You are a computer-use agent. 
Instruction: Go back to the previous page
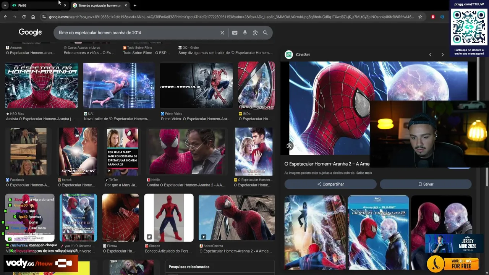[5, 17]
